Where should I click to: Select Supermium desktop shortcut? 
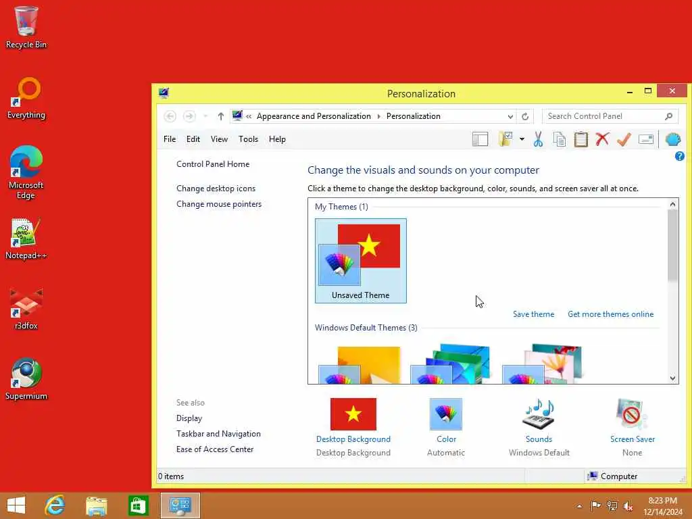click(26, 379)
